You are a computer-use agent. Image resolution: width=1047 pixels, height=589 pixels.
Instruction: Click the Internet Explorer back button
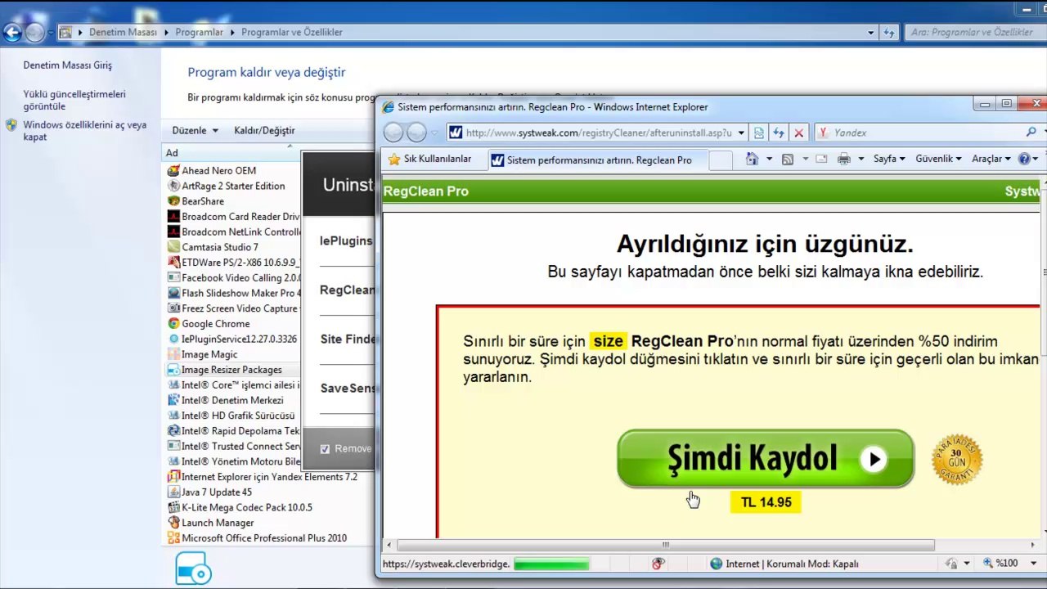(x=393, y=133)
